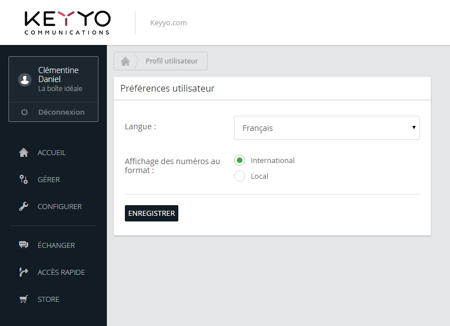This screenshot has width=450, height=326.
Task: Click the breadcrumb home icon
Action: [x=125, y=61]
